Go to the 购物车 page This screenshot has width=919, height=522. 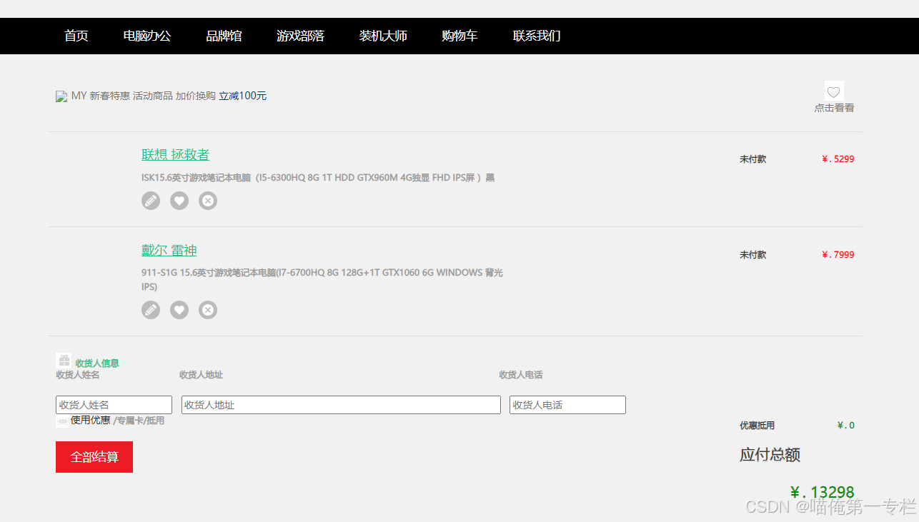point(459,36)
